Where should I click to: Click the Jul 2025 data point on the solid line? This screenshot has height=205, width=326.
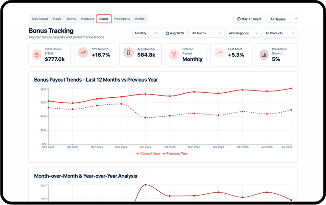coord(291,89)
